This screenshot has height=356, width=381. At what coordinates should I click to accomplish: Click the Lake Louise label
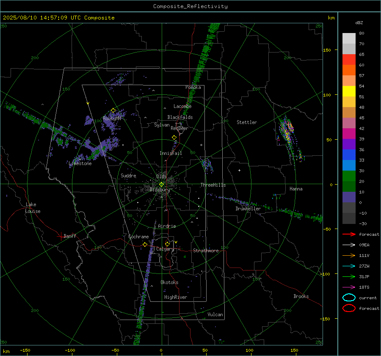pyautogui.click(x=33, y=208)
